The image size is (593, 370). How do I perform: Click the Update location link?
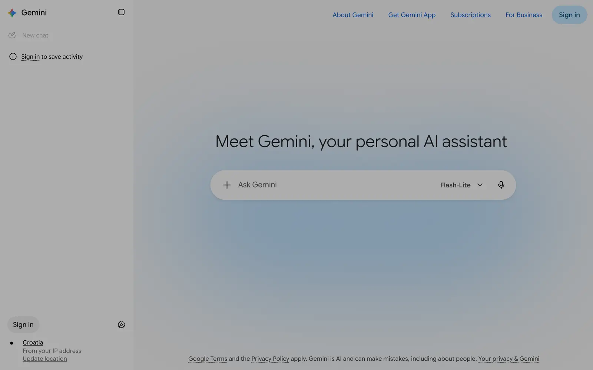coord(45,359)
